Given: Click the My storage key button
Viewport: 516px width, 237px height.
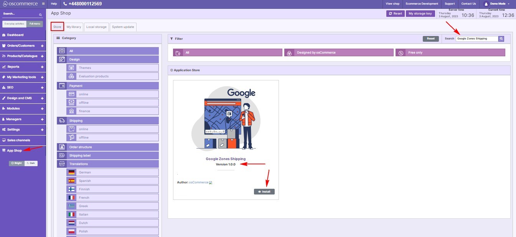Looking at the screenshot, I should (420, 13).
